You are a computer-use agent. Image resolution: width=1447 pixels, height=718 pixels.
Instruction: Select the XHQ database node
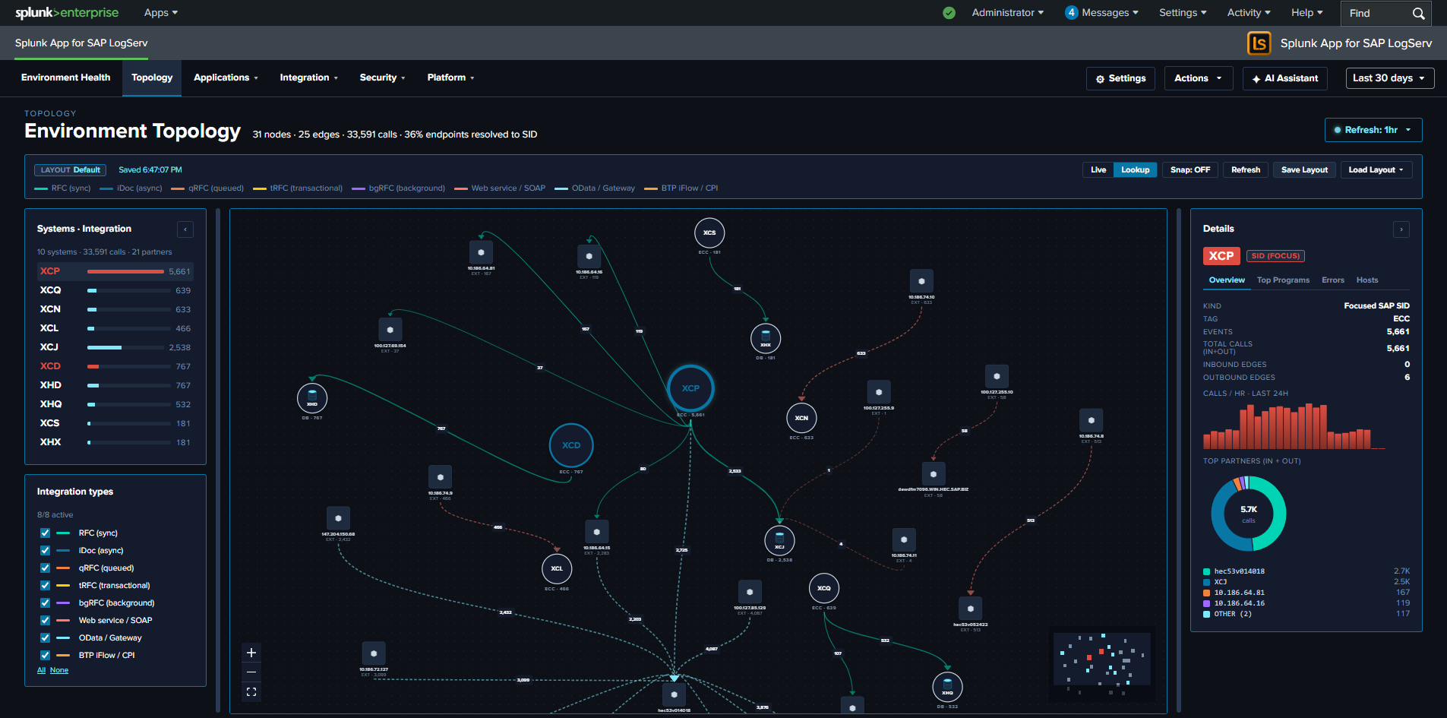[x=947, y=687]
